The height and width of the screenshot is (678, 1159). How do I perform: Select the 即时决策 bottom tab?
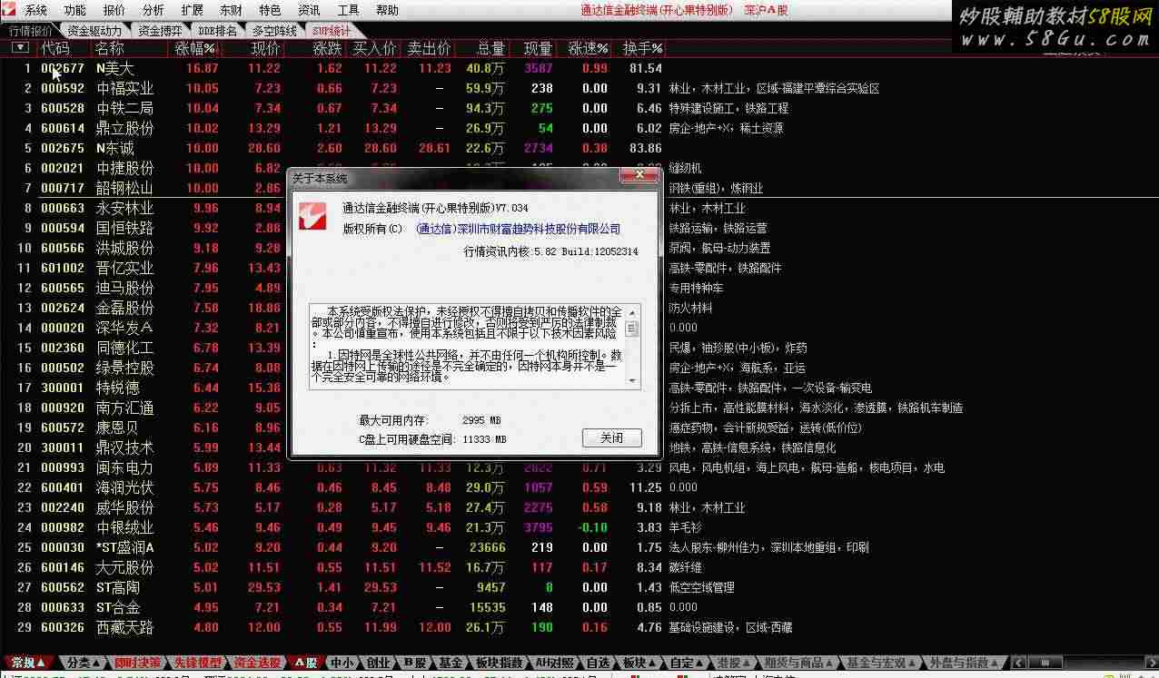(138, 663)
